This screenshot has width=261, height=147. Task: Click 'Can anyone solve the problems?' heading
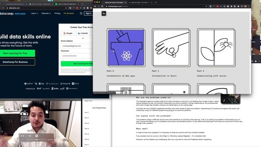(x=153, y=116)
